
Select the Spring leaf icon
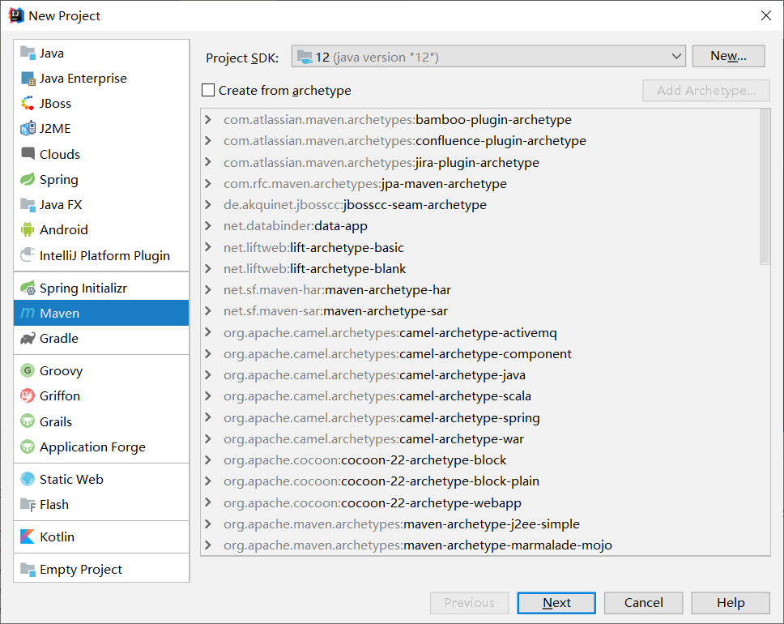click(x=28, y=180)
